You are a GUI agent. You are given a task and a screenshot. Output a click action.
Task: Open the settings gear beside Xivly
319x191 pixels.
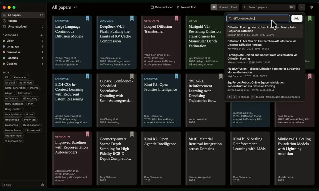point(42,185)
